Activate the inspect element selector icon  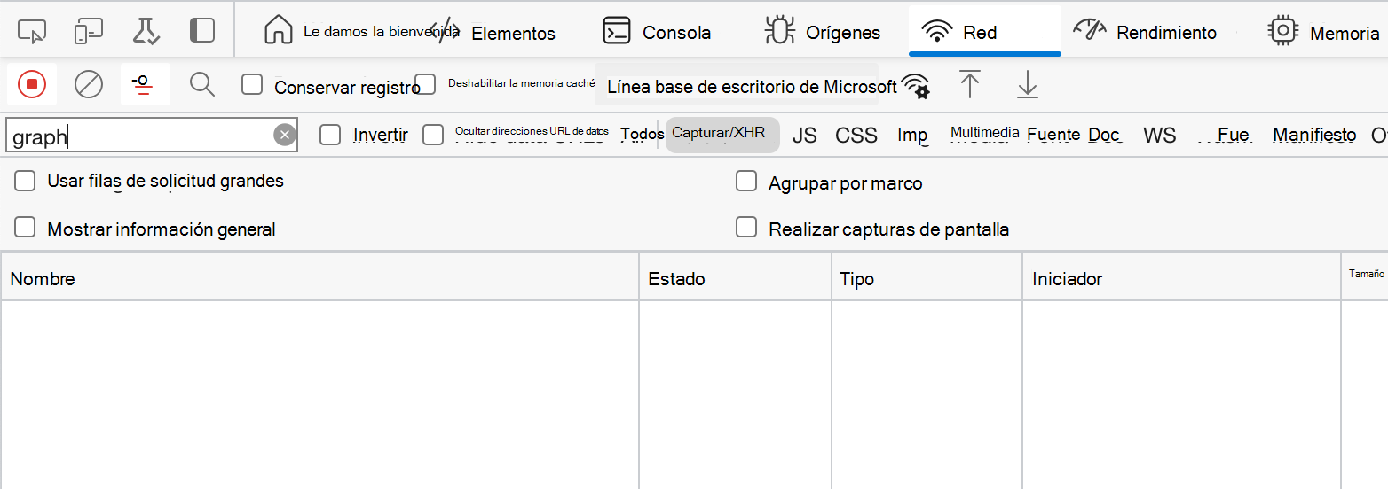click(32, 32)
